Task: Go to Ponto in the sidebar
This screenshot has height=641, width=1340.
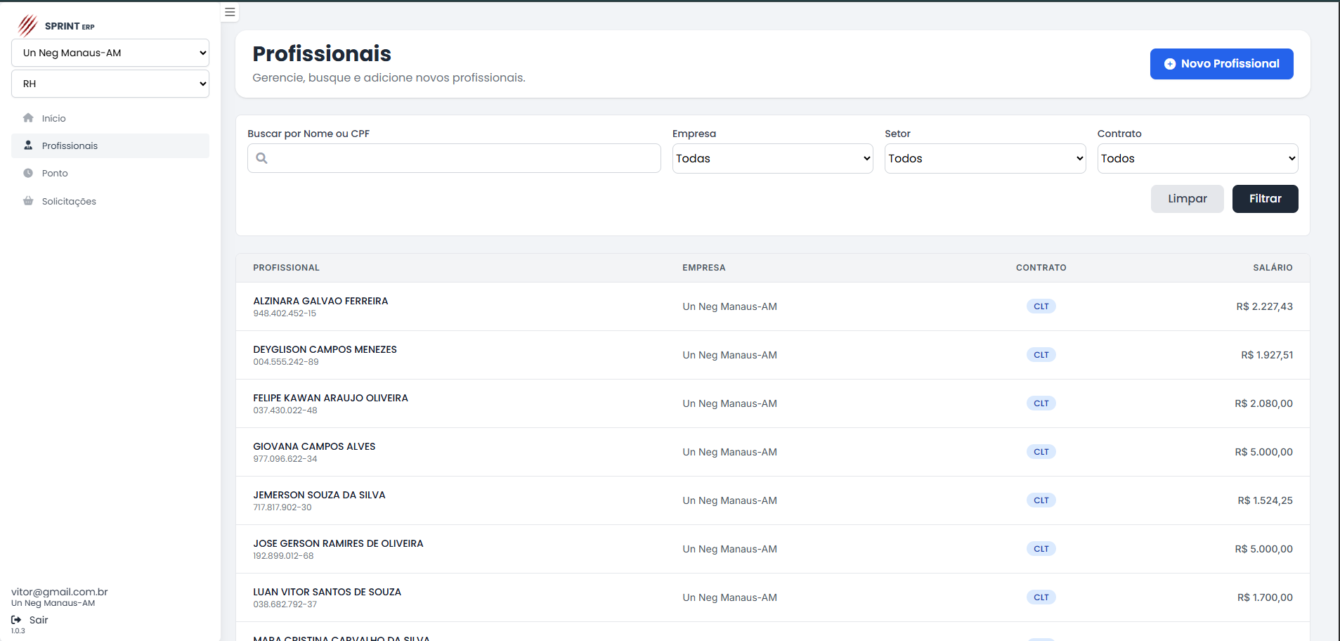Action: coord(55,173)
